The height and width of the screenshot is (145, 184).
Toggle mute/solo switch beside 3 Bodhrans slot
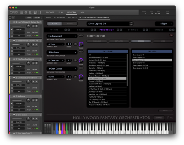click(81, 52)
